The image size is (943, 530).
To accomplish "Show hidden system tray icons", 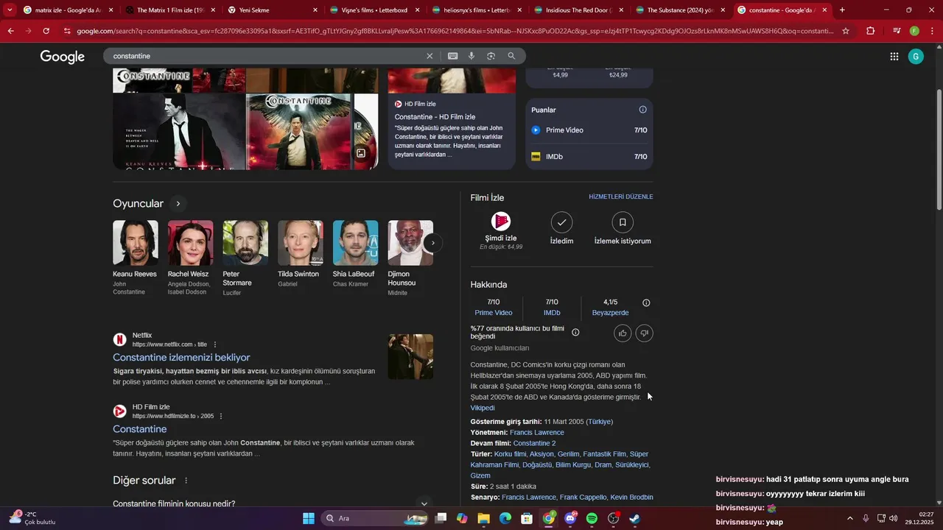I will click(849, 518).
